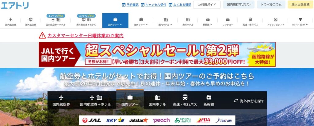Click the car icon for レンタカー

(x=228, y=19)
